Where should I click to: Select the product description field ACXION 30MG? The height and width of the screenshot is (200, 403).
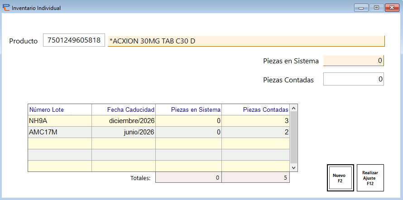246,41
